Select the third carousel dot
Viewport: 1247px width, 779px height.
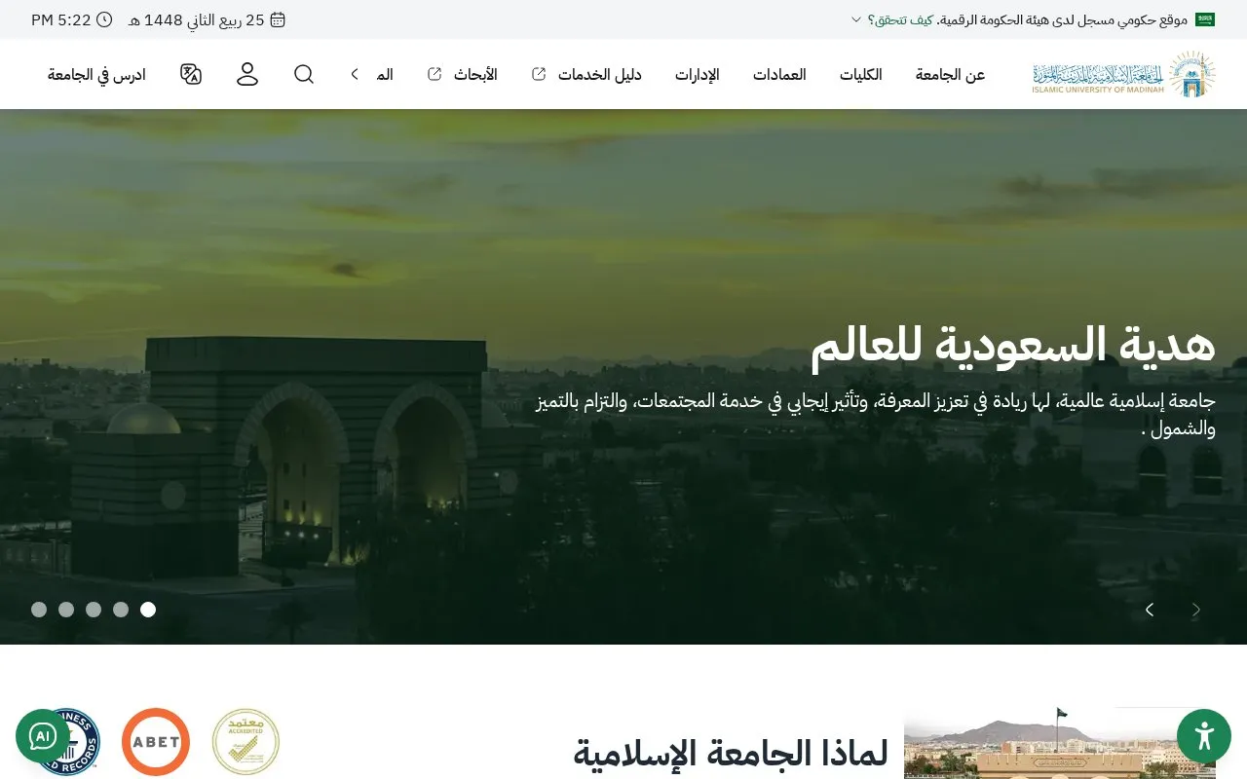94,610
